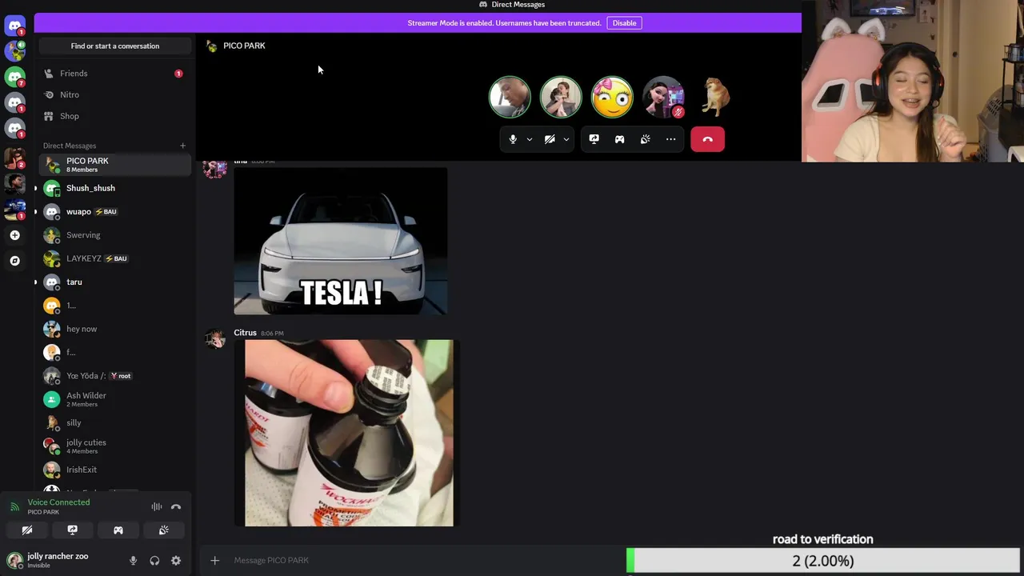
Task: Share screen from voice panel
Action: (x=73, y=530)
